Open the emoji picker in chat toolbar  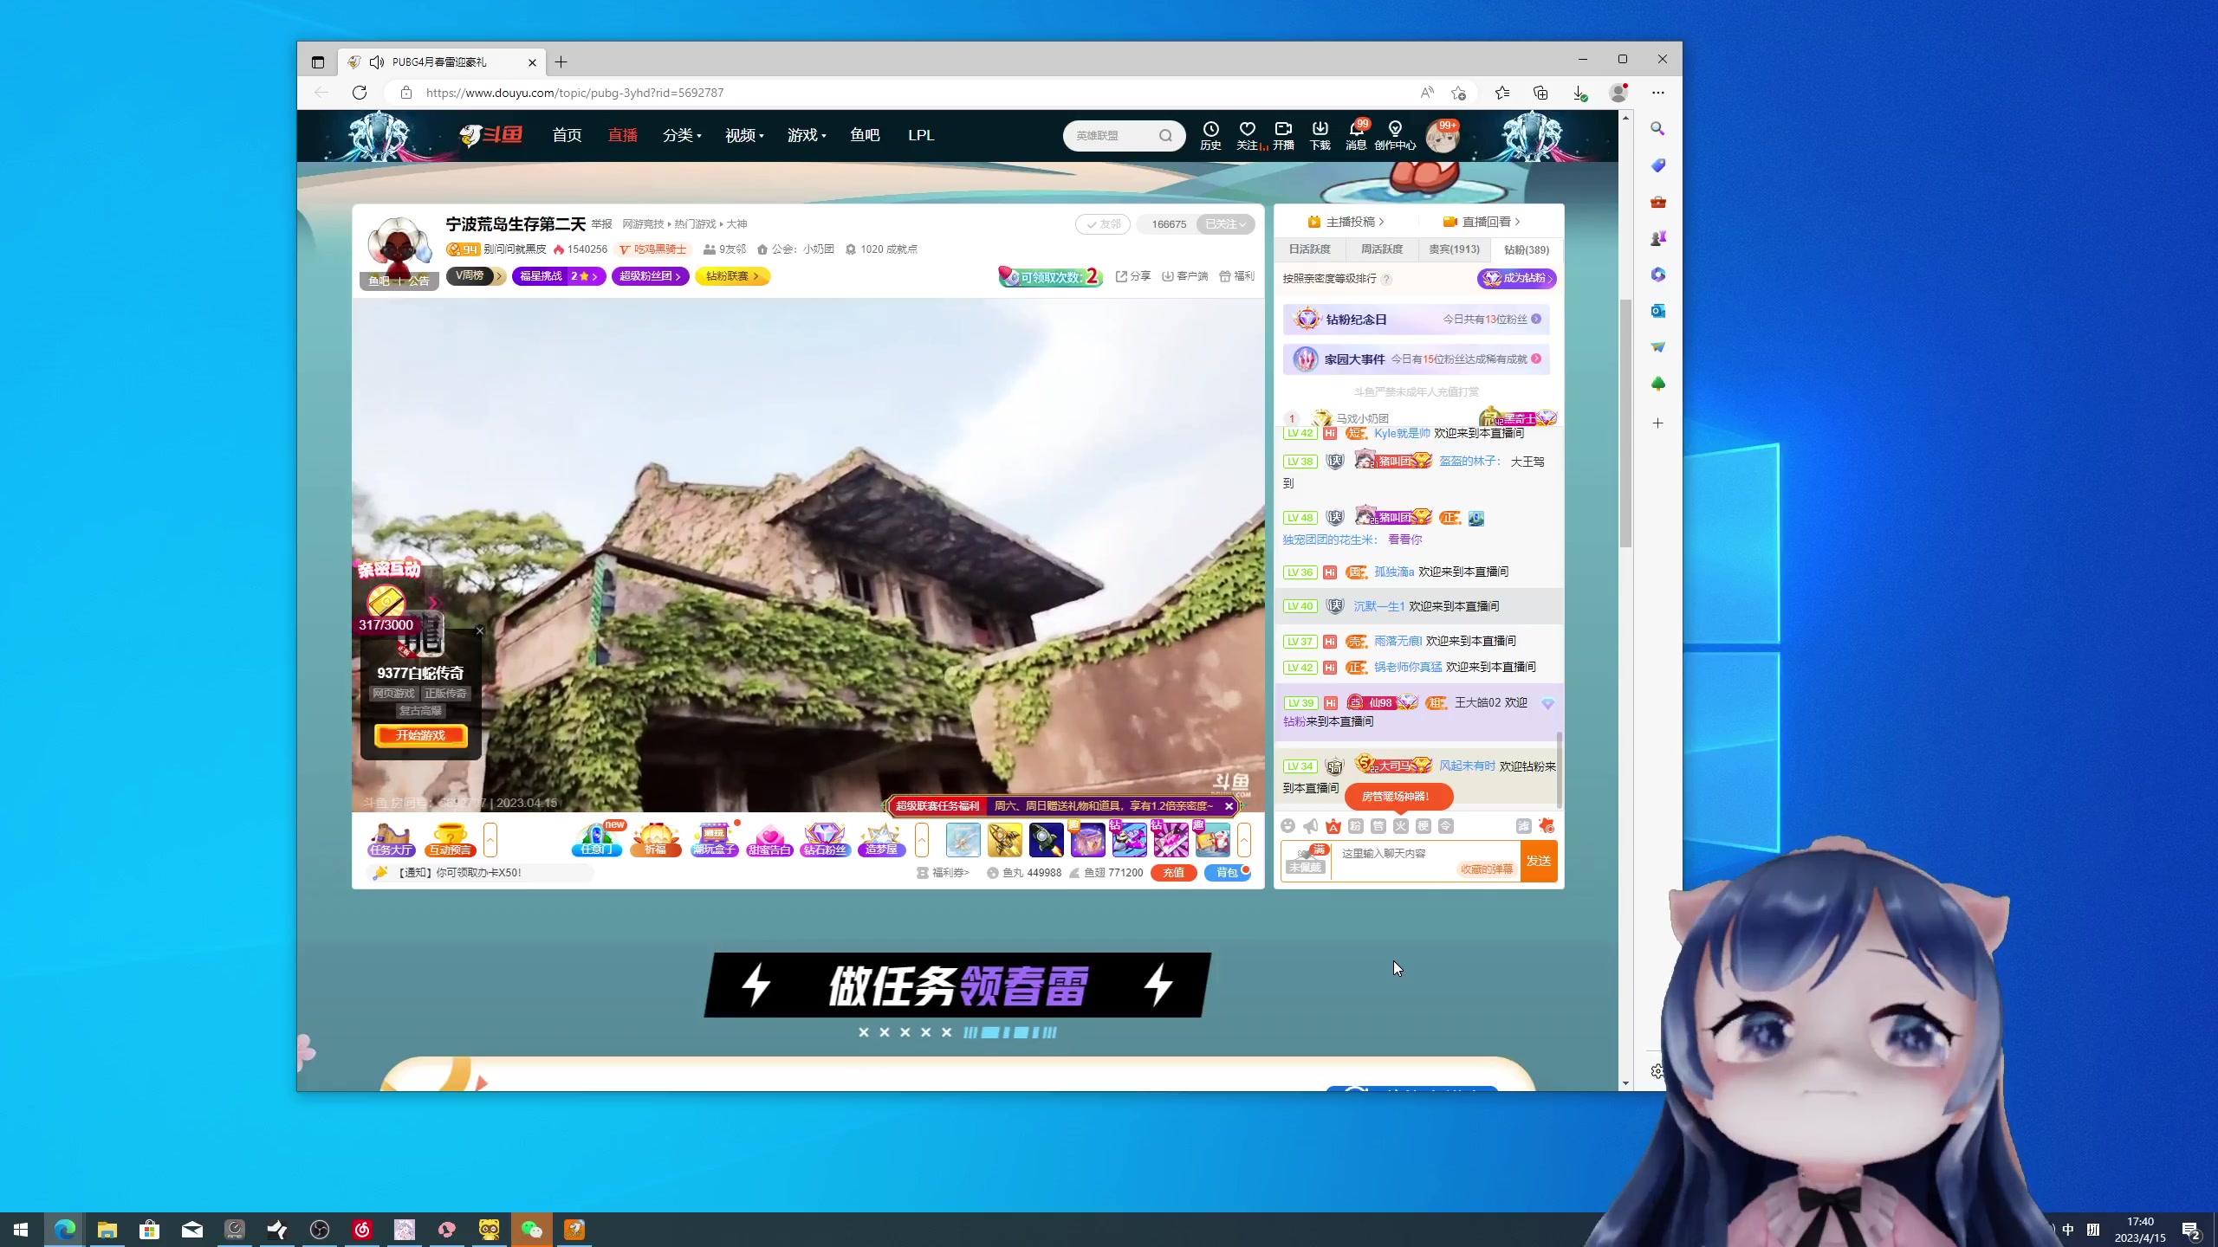[1288, 826]
